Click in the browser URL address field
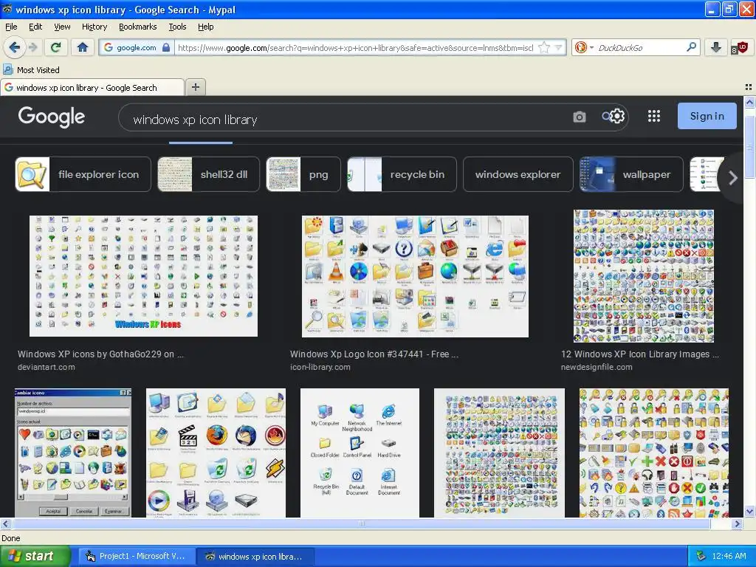 click(356, 47)
